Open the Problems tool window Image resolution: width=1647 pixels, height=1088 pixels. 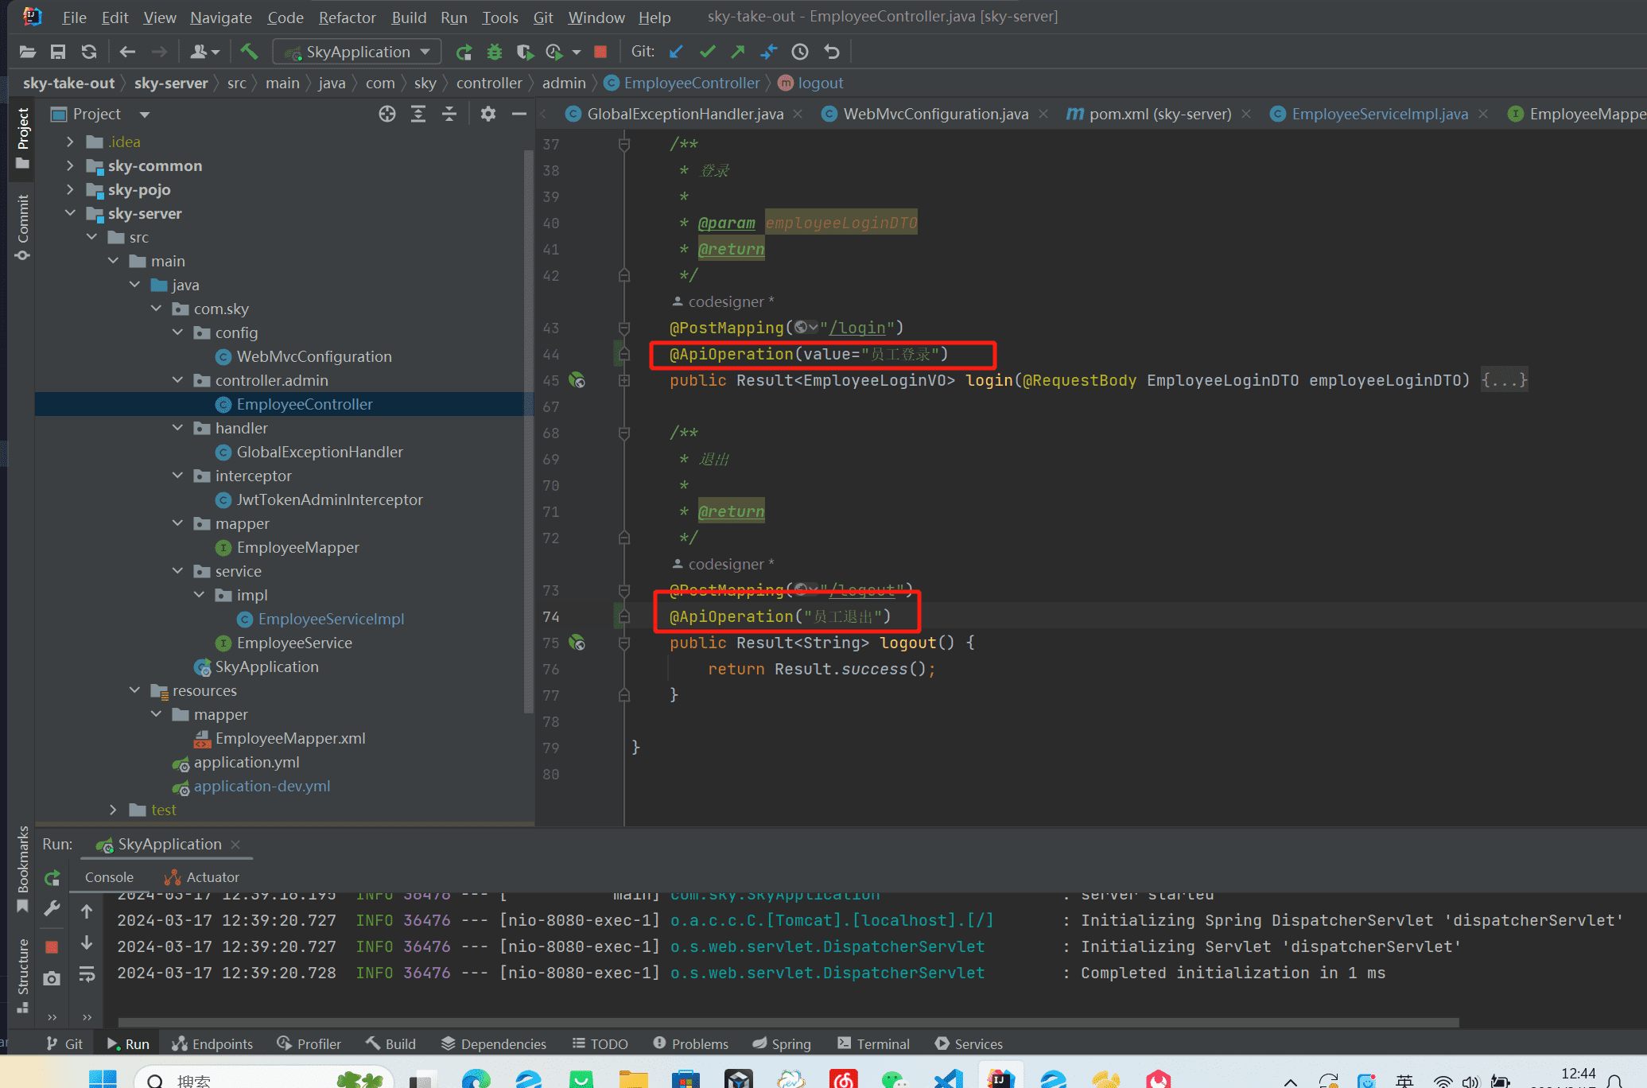pos(690,1044)
